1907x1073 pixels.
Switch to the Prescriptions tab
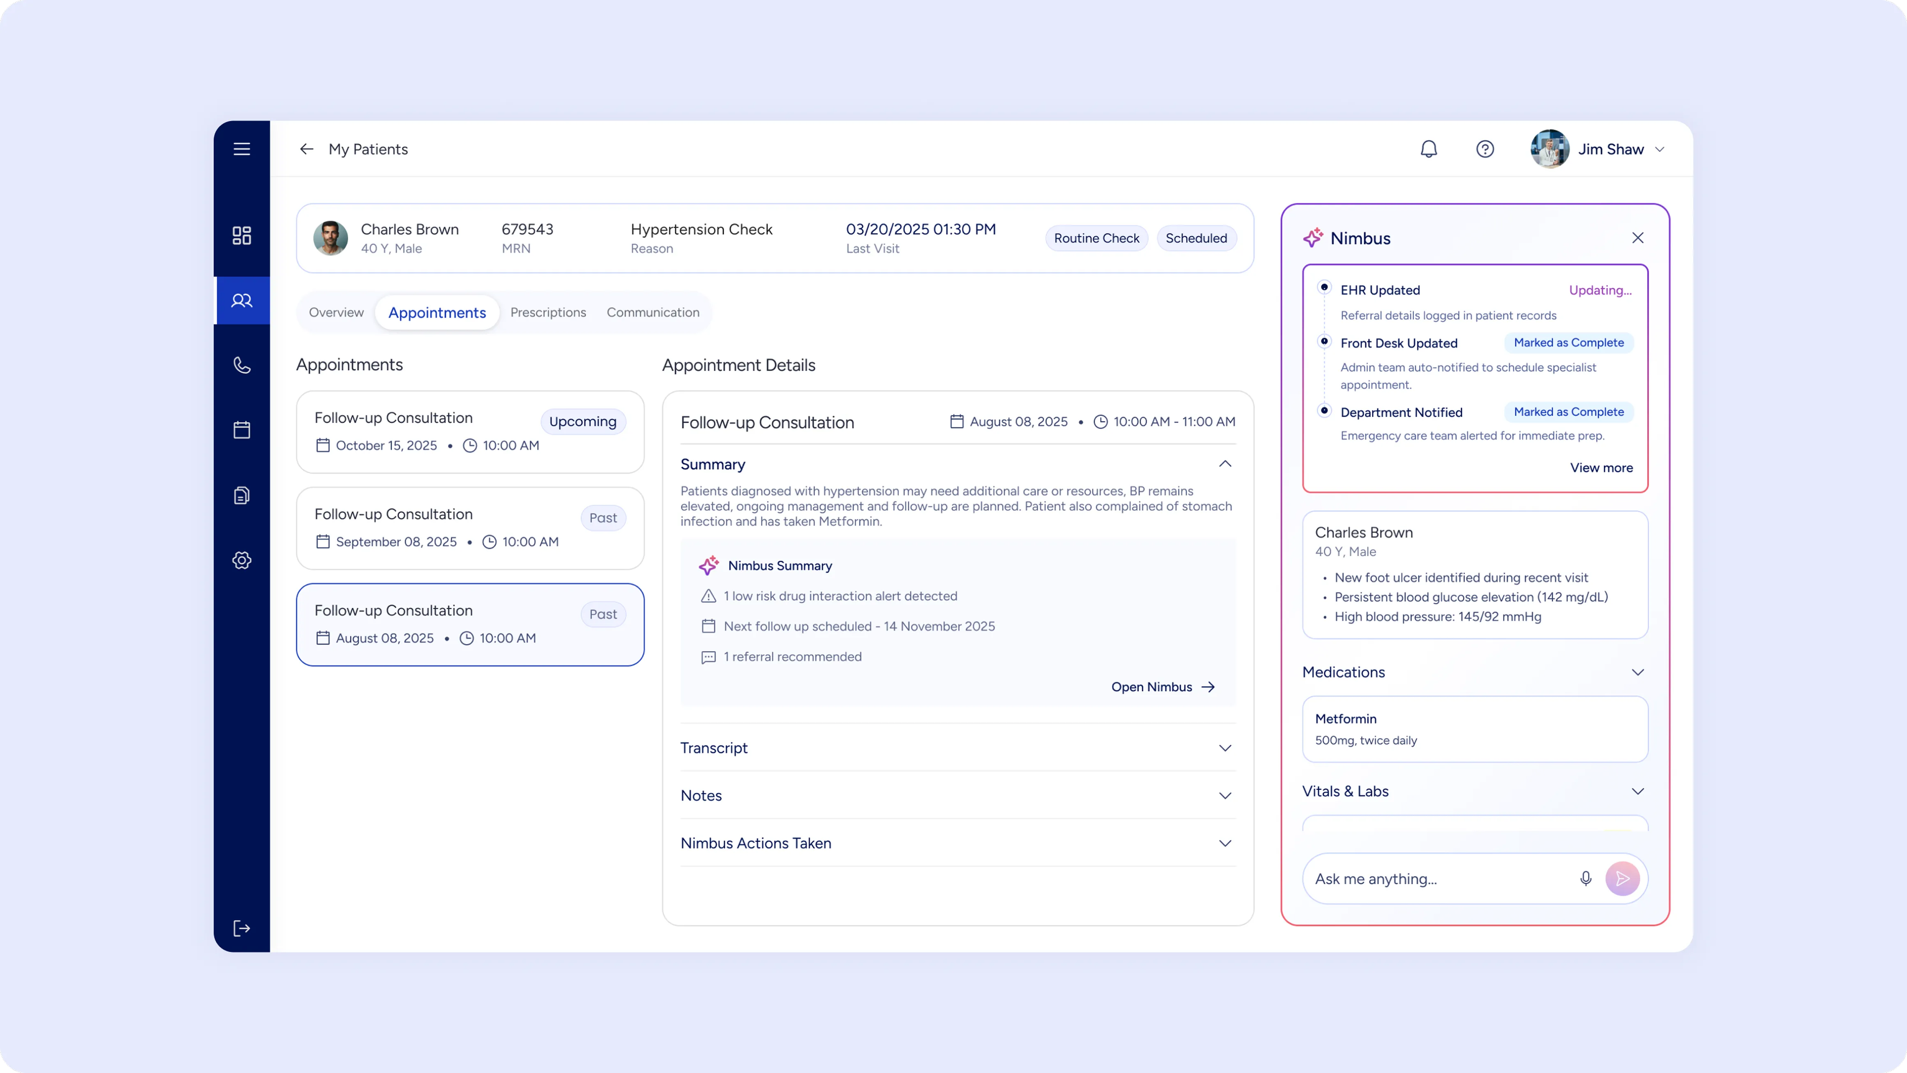pyautogui.click(x=548, y=312)
